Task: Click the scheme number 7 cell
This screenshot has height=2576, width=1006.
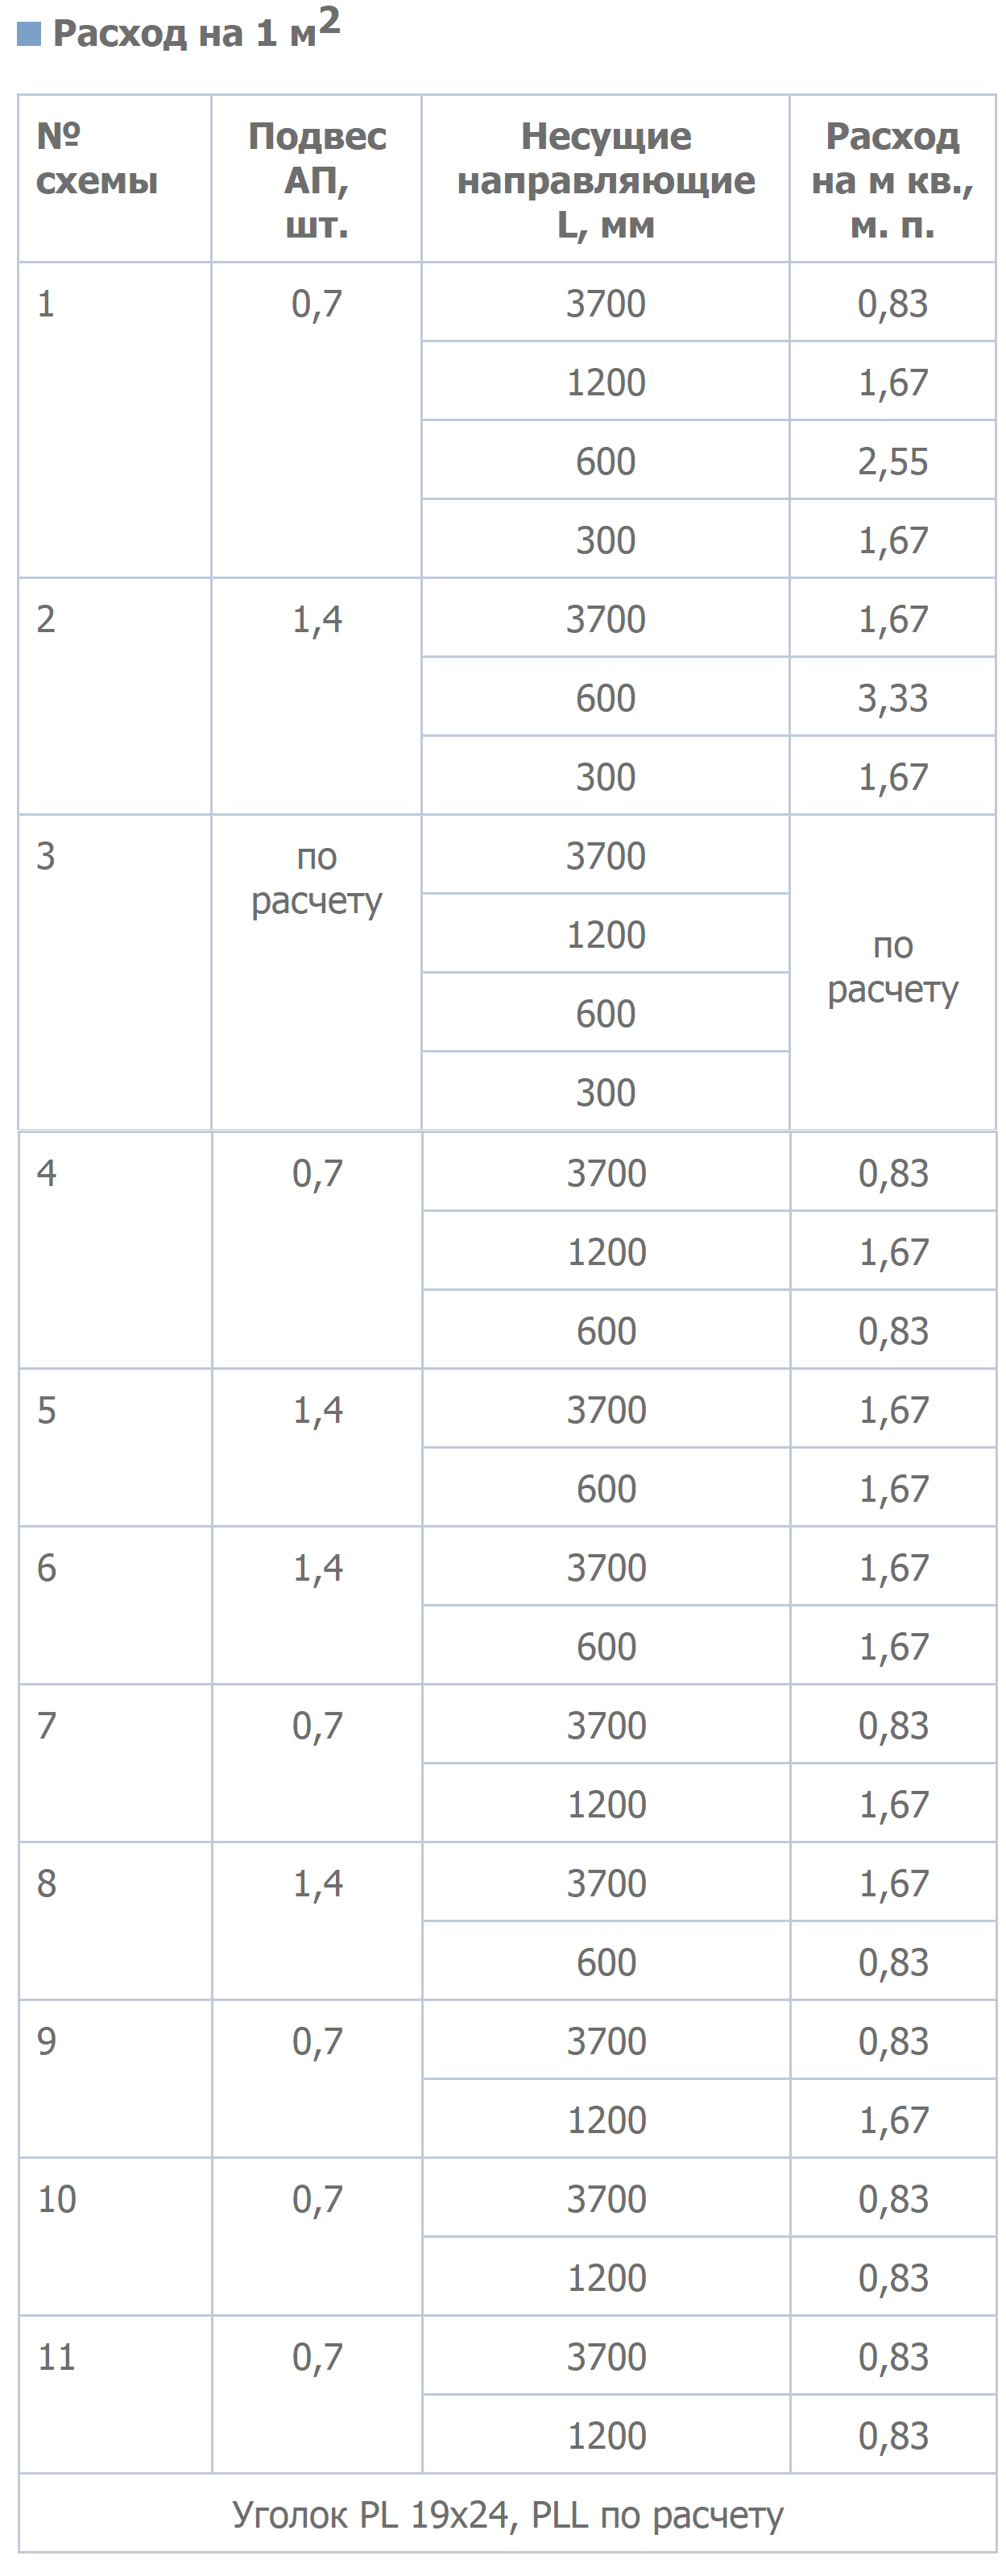Action: (116, 1763)
